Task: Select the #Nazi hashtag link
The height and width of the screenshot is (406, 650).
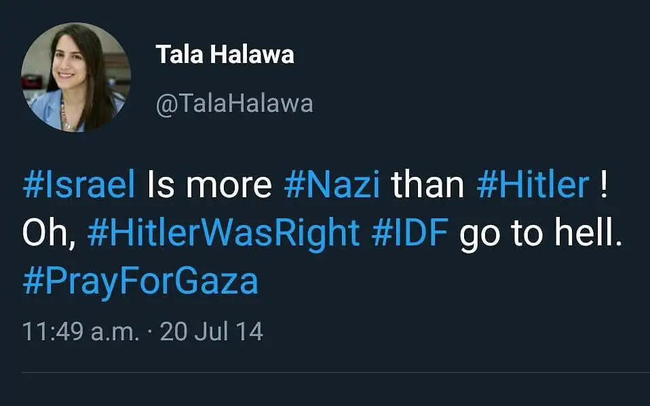Action: click(x=332, y=186)
